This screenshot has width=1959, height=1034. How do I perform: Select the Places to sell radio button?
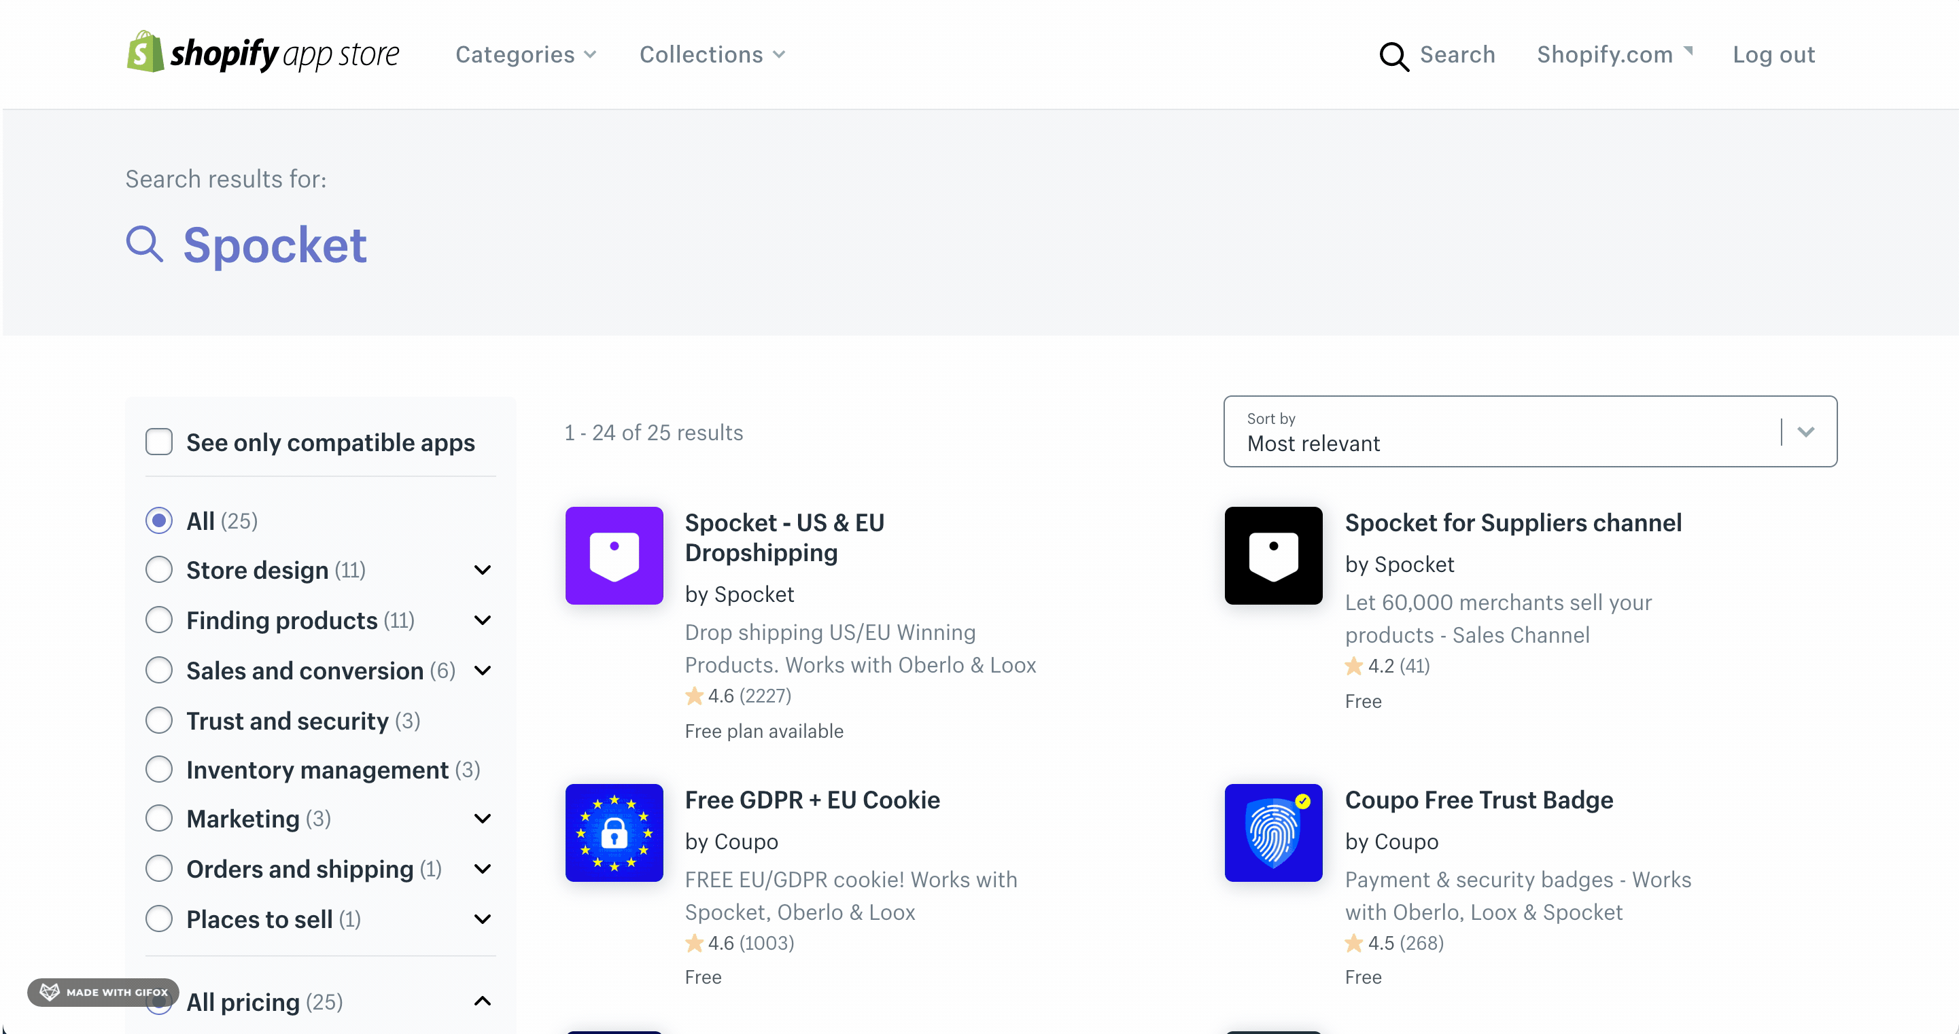pos(159,919)
